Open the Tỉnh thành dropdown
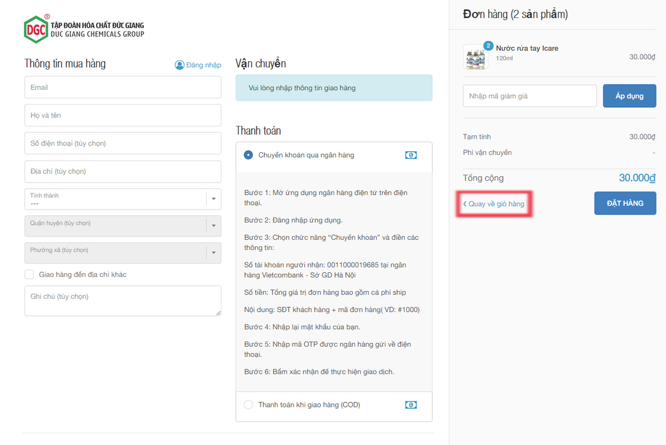 (x=123, y=199)
